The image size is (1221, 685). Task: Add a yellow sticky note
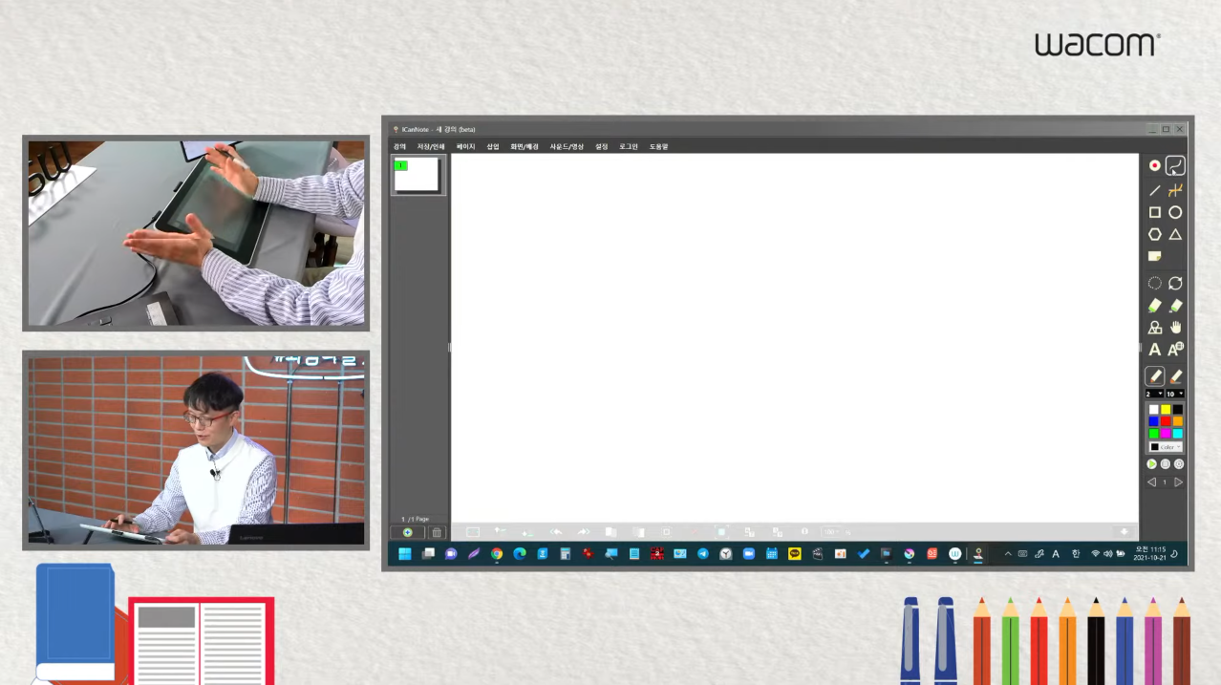click(x=1154, y=256)
